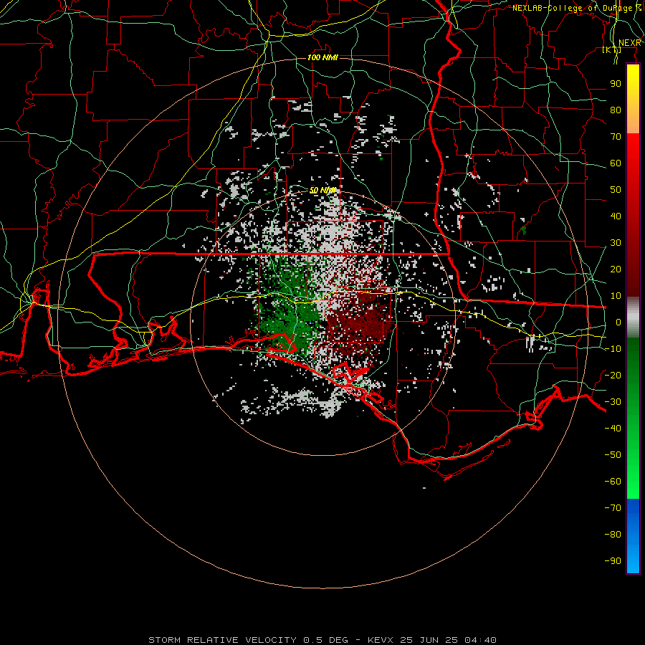Click the STORM RELATIVE VELOCITY caption text
The image size is (645, 645).
pyautogui.click(x=223, y=640)
